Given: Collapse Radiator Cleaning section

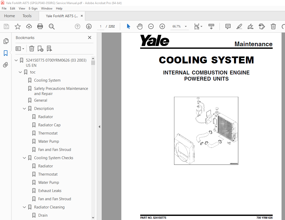Looking at the screenshot, I should coord(24,207).
